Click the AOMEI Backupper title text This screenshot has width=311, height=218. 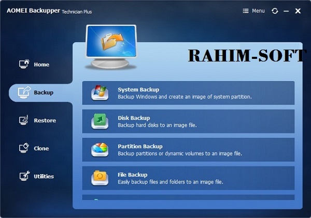click(x=33, y=10)
